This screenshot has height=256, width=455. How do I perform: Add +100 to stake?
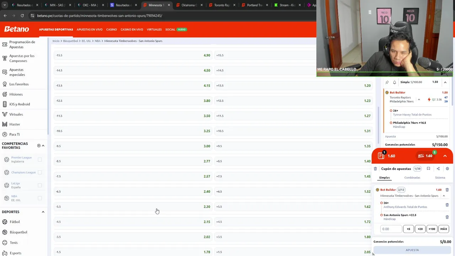[x=432, y=229]
